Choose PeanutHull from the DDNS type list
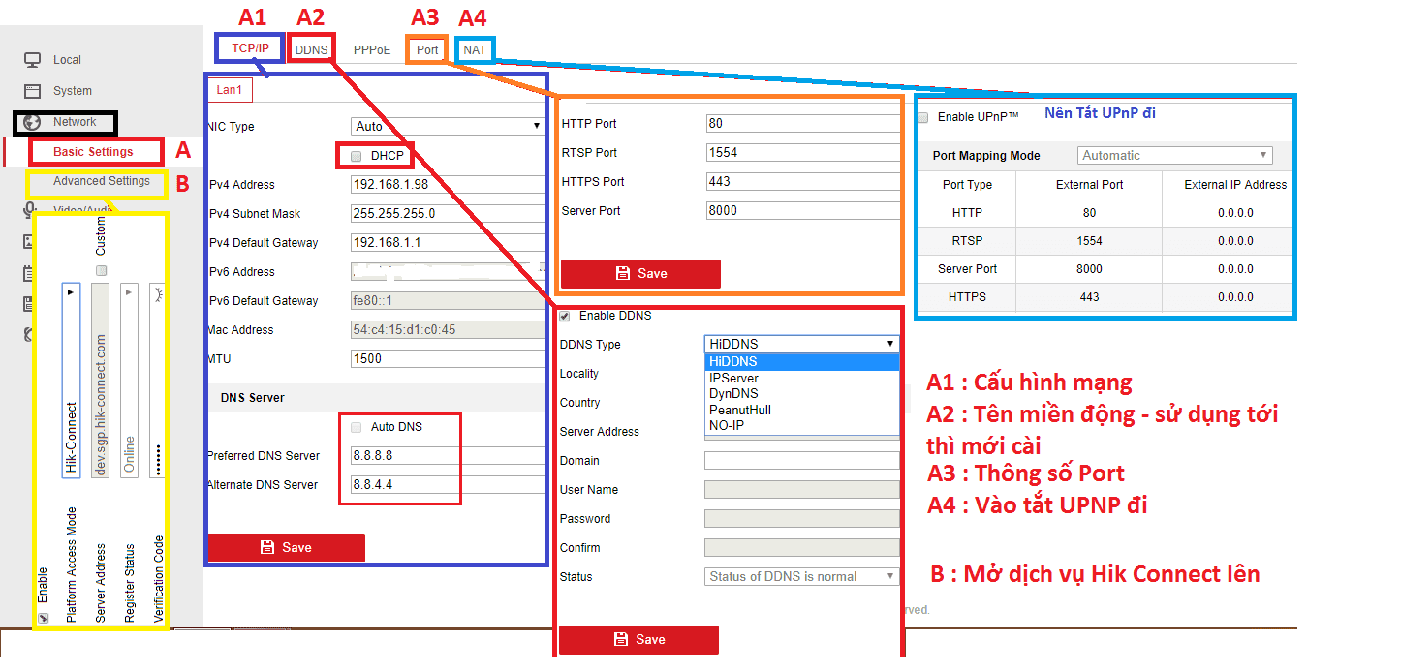1401x672 pixels. [802, 410]
